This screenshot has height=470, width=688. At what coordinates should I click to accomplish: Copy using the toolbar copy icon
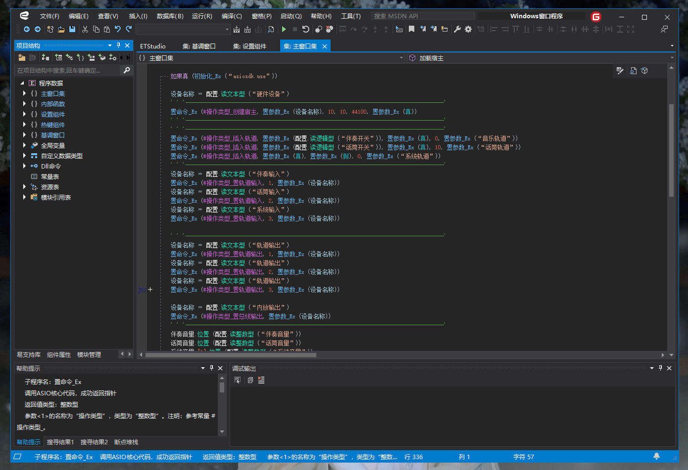click(96, 30)
